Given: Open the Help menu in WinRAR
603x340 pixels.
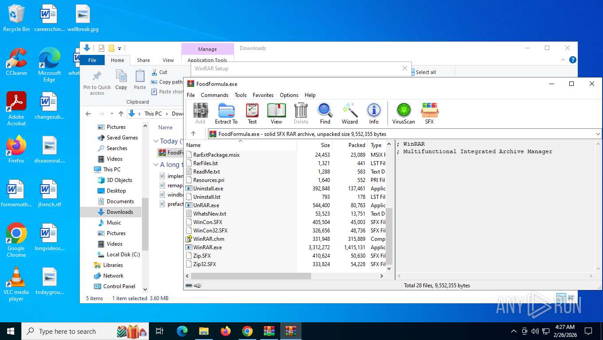Looking at the screenshot, I should pos(310,95).
